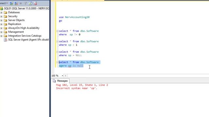
Task: Collapse the 'where sp < 1' query block
Action: [57, 41]
